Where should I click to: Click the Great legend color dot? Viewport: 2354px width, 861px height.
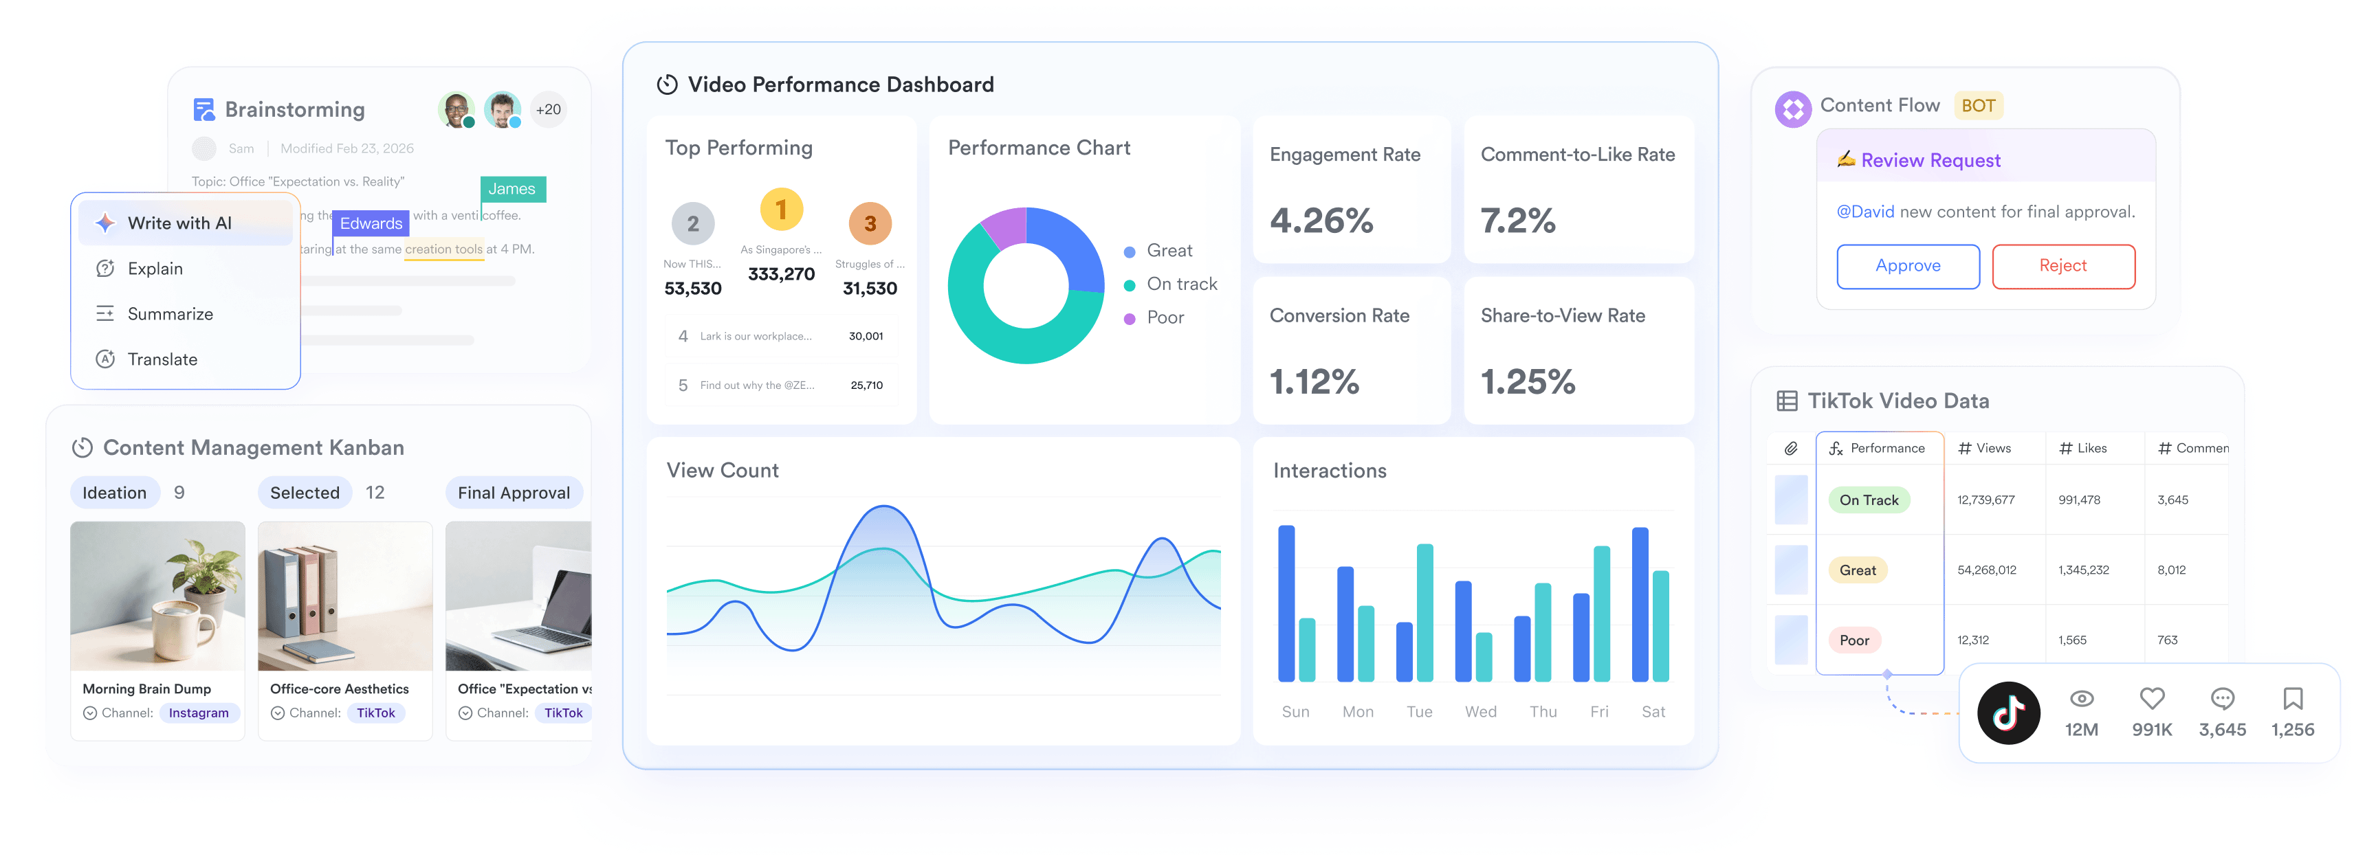coord(1129,252)
